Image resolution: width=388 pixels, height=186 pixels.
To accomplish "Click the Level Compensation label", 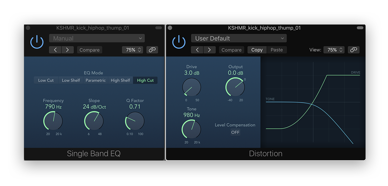I will point(235,125).
